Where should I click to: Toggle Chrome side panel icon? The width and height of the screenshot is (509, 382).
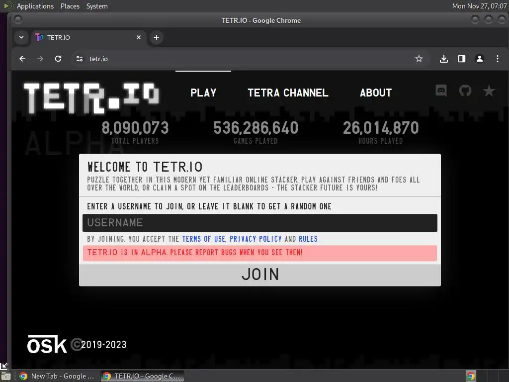coord(462,59)
